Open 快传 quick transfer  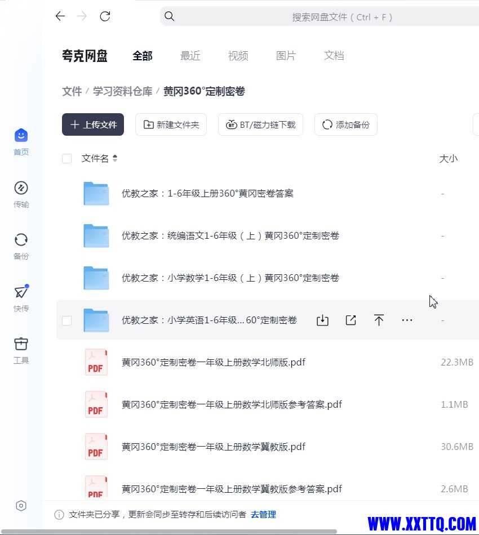click(x=21, y=298)
